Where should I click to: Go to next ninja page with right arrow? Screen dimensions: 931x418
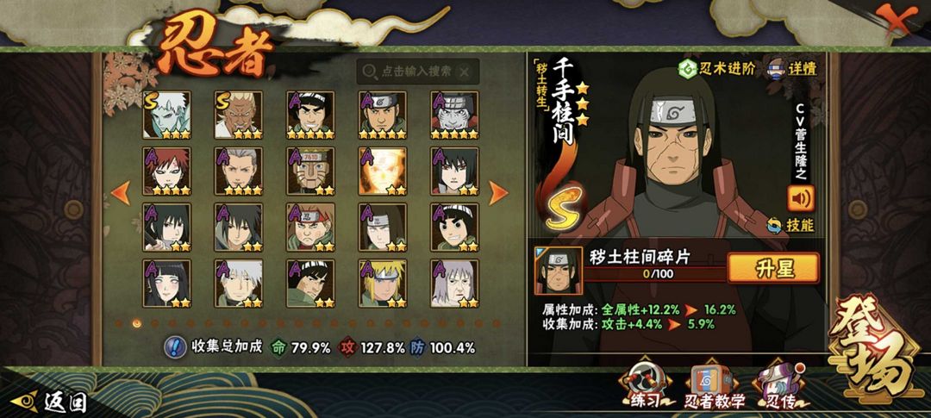pos(497,192)
